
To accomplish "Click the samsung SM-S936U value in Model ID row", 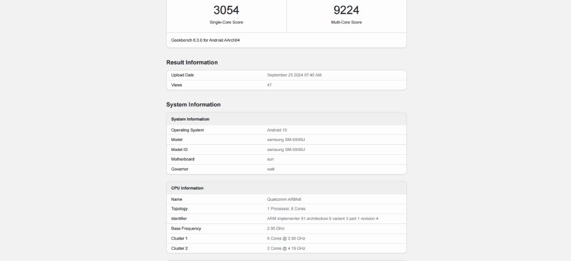I will (285, 149).
